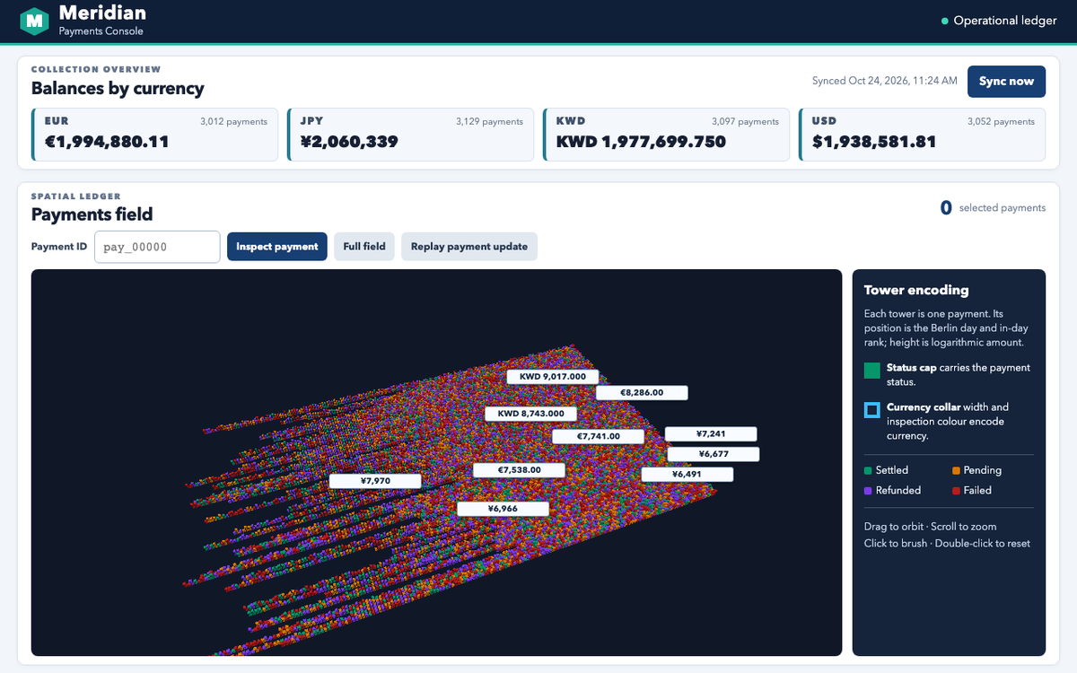Click the Tower encoding panel title

[916, 290]
